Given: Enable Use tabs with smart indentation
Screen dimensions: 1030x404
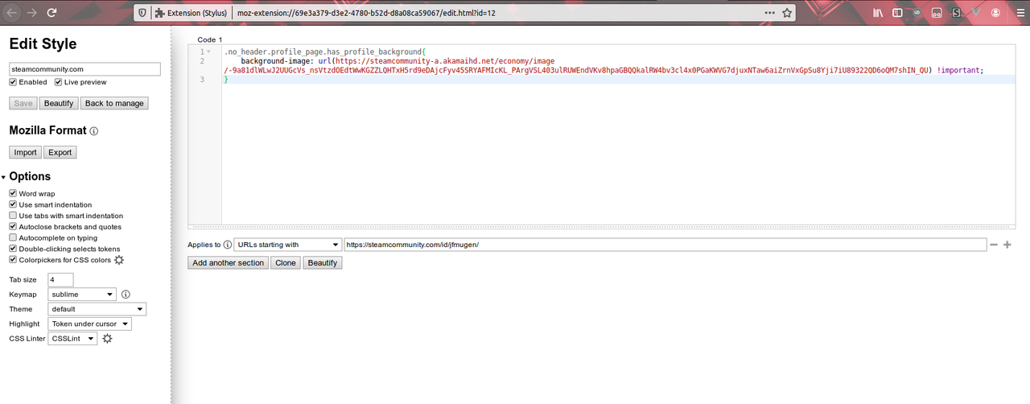Looking at the screenshot, I should pyautogui.click(x=13, y=216).
